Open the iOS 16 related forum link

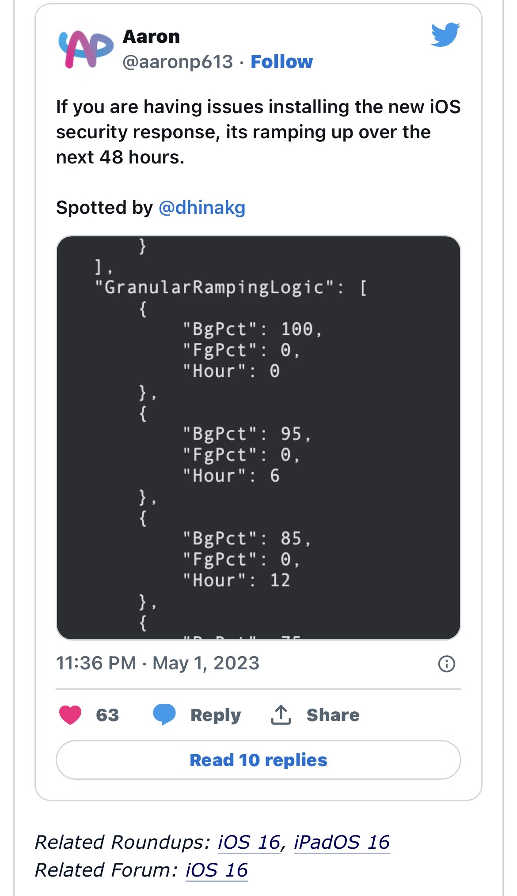coord(217,870)
